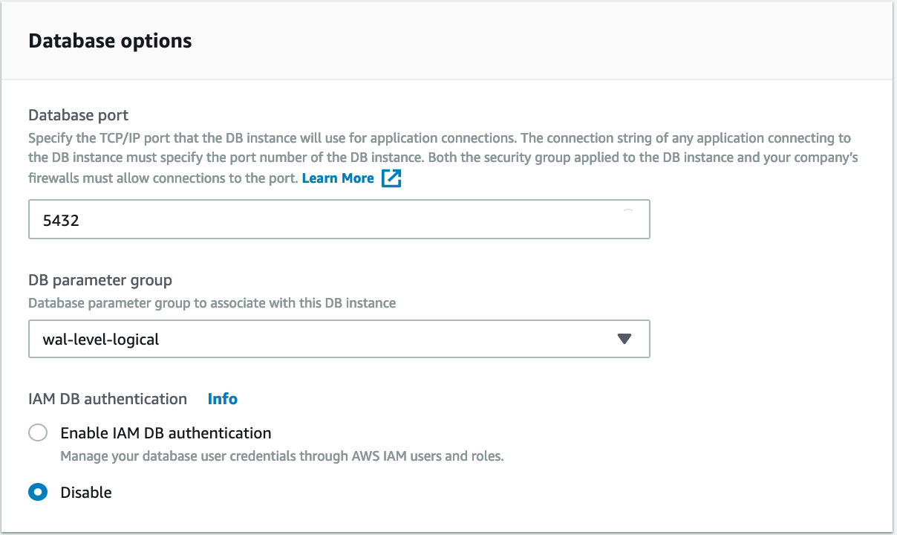Open the DB parameter group dropdown
Viewport: 897px width, 535px height.
click(339, 339)
